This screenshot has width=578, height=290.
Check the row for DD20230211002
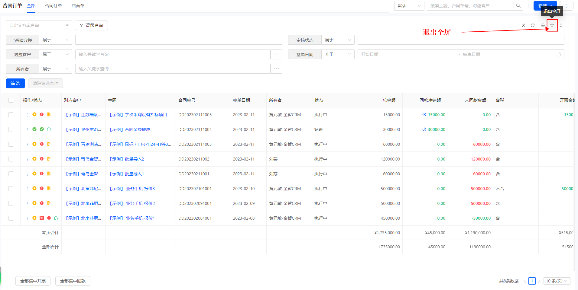[11, 159]
